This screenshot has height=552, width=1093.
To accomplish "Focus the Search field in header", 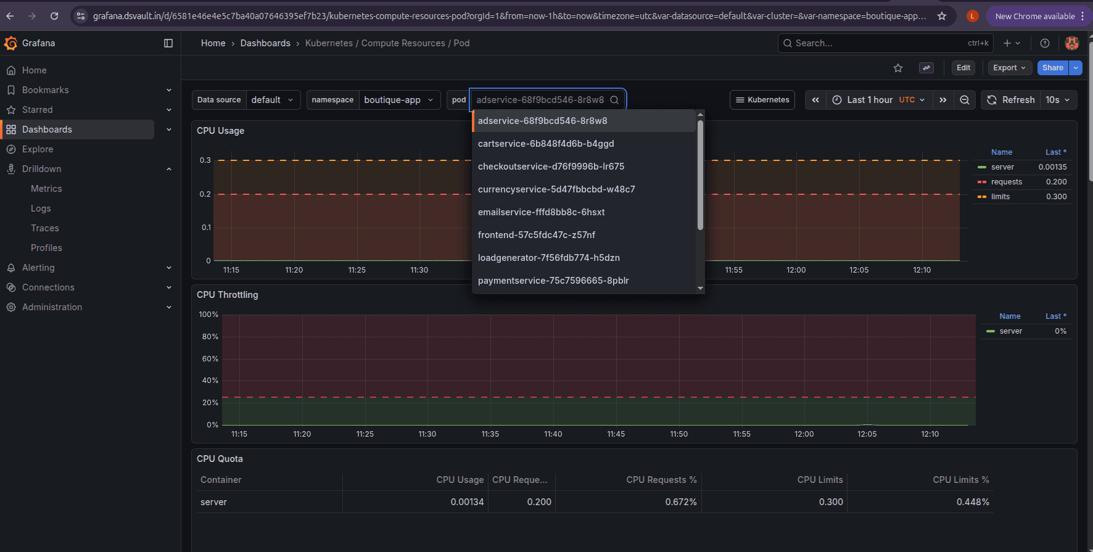I will 885,43.
